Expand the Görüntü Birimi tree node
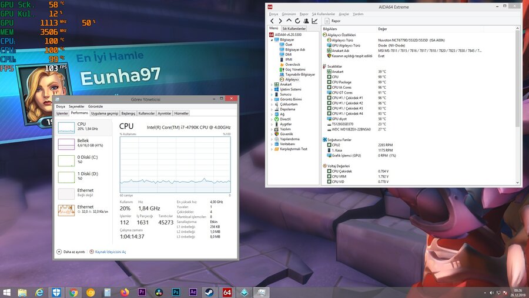The height and width of the screenshot is (298, 529). click(272, 99)
